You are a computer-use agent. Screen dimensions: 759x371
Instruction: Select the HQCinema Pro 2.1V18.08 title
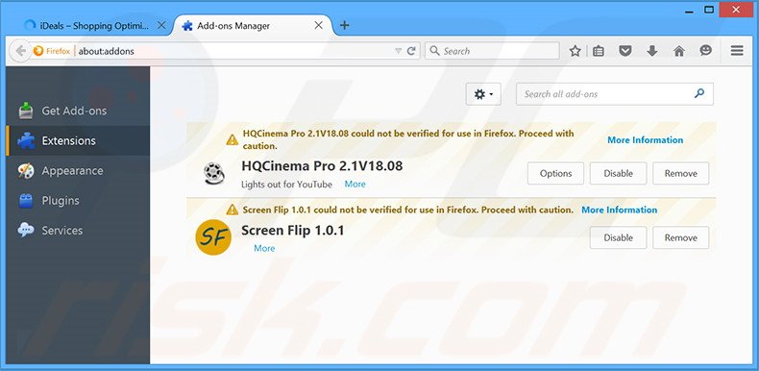coord(322,166)
